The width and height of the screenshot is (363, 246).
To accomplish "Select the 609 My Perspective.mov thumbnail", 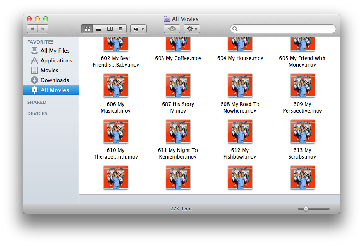I will point(302,85).
